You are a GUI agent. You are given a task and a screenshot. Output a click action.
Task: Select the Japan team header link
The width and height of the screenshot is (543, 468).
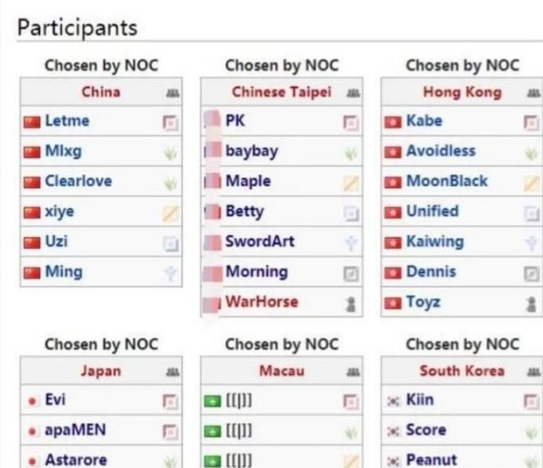point(100,371)
